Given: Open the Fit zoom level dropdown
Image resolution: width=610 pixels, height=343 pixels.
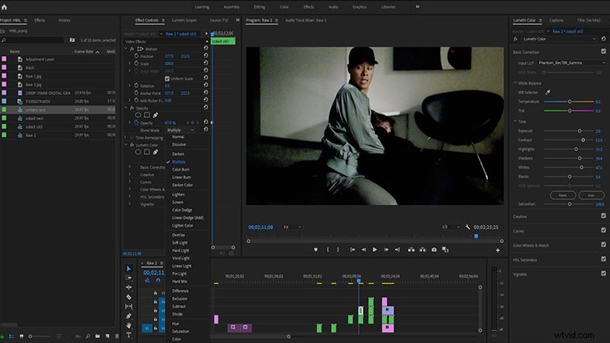Looking at the screenshot, I should point(292,227).
